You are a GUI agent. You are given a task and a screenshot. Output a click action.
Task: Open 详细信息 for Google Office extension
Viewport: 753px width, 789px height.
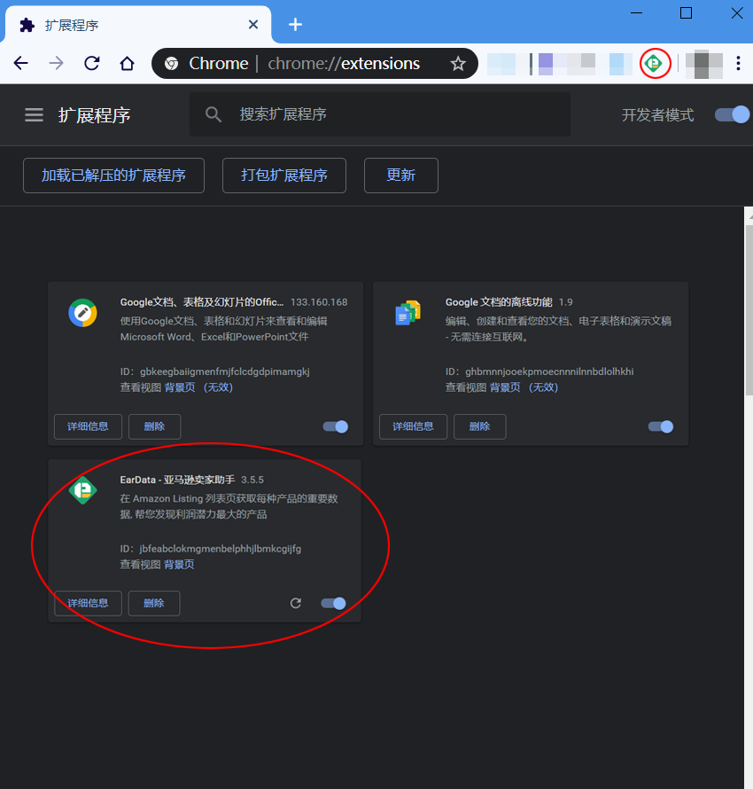[x=88, y=426]
